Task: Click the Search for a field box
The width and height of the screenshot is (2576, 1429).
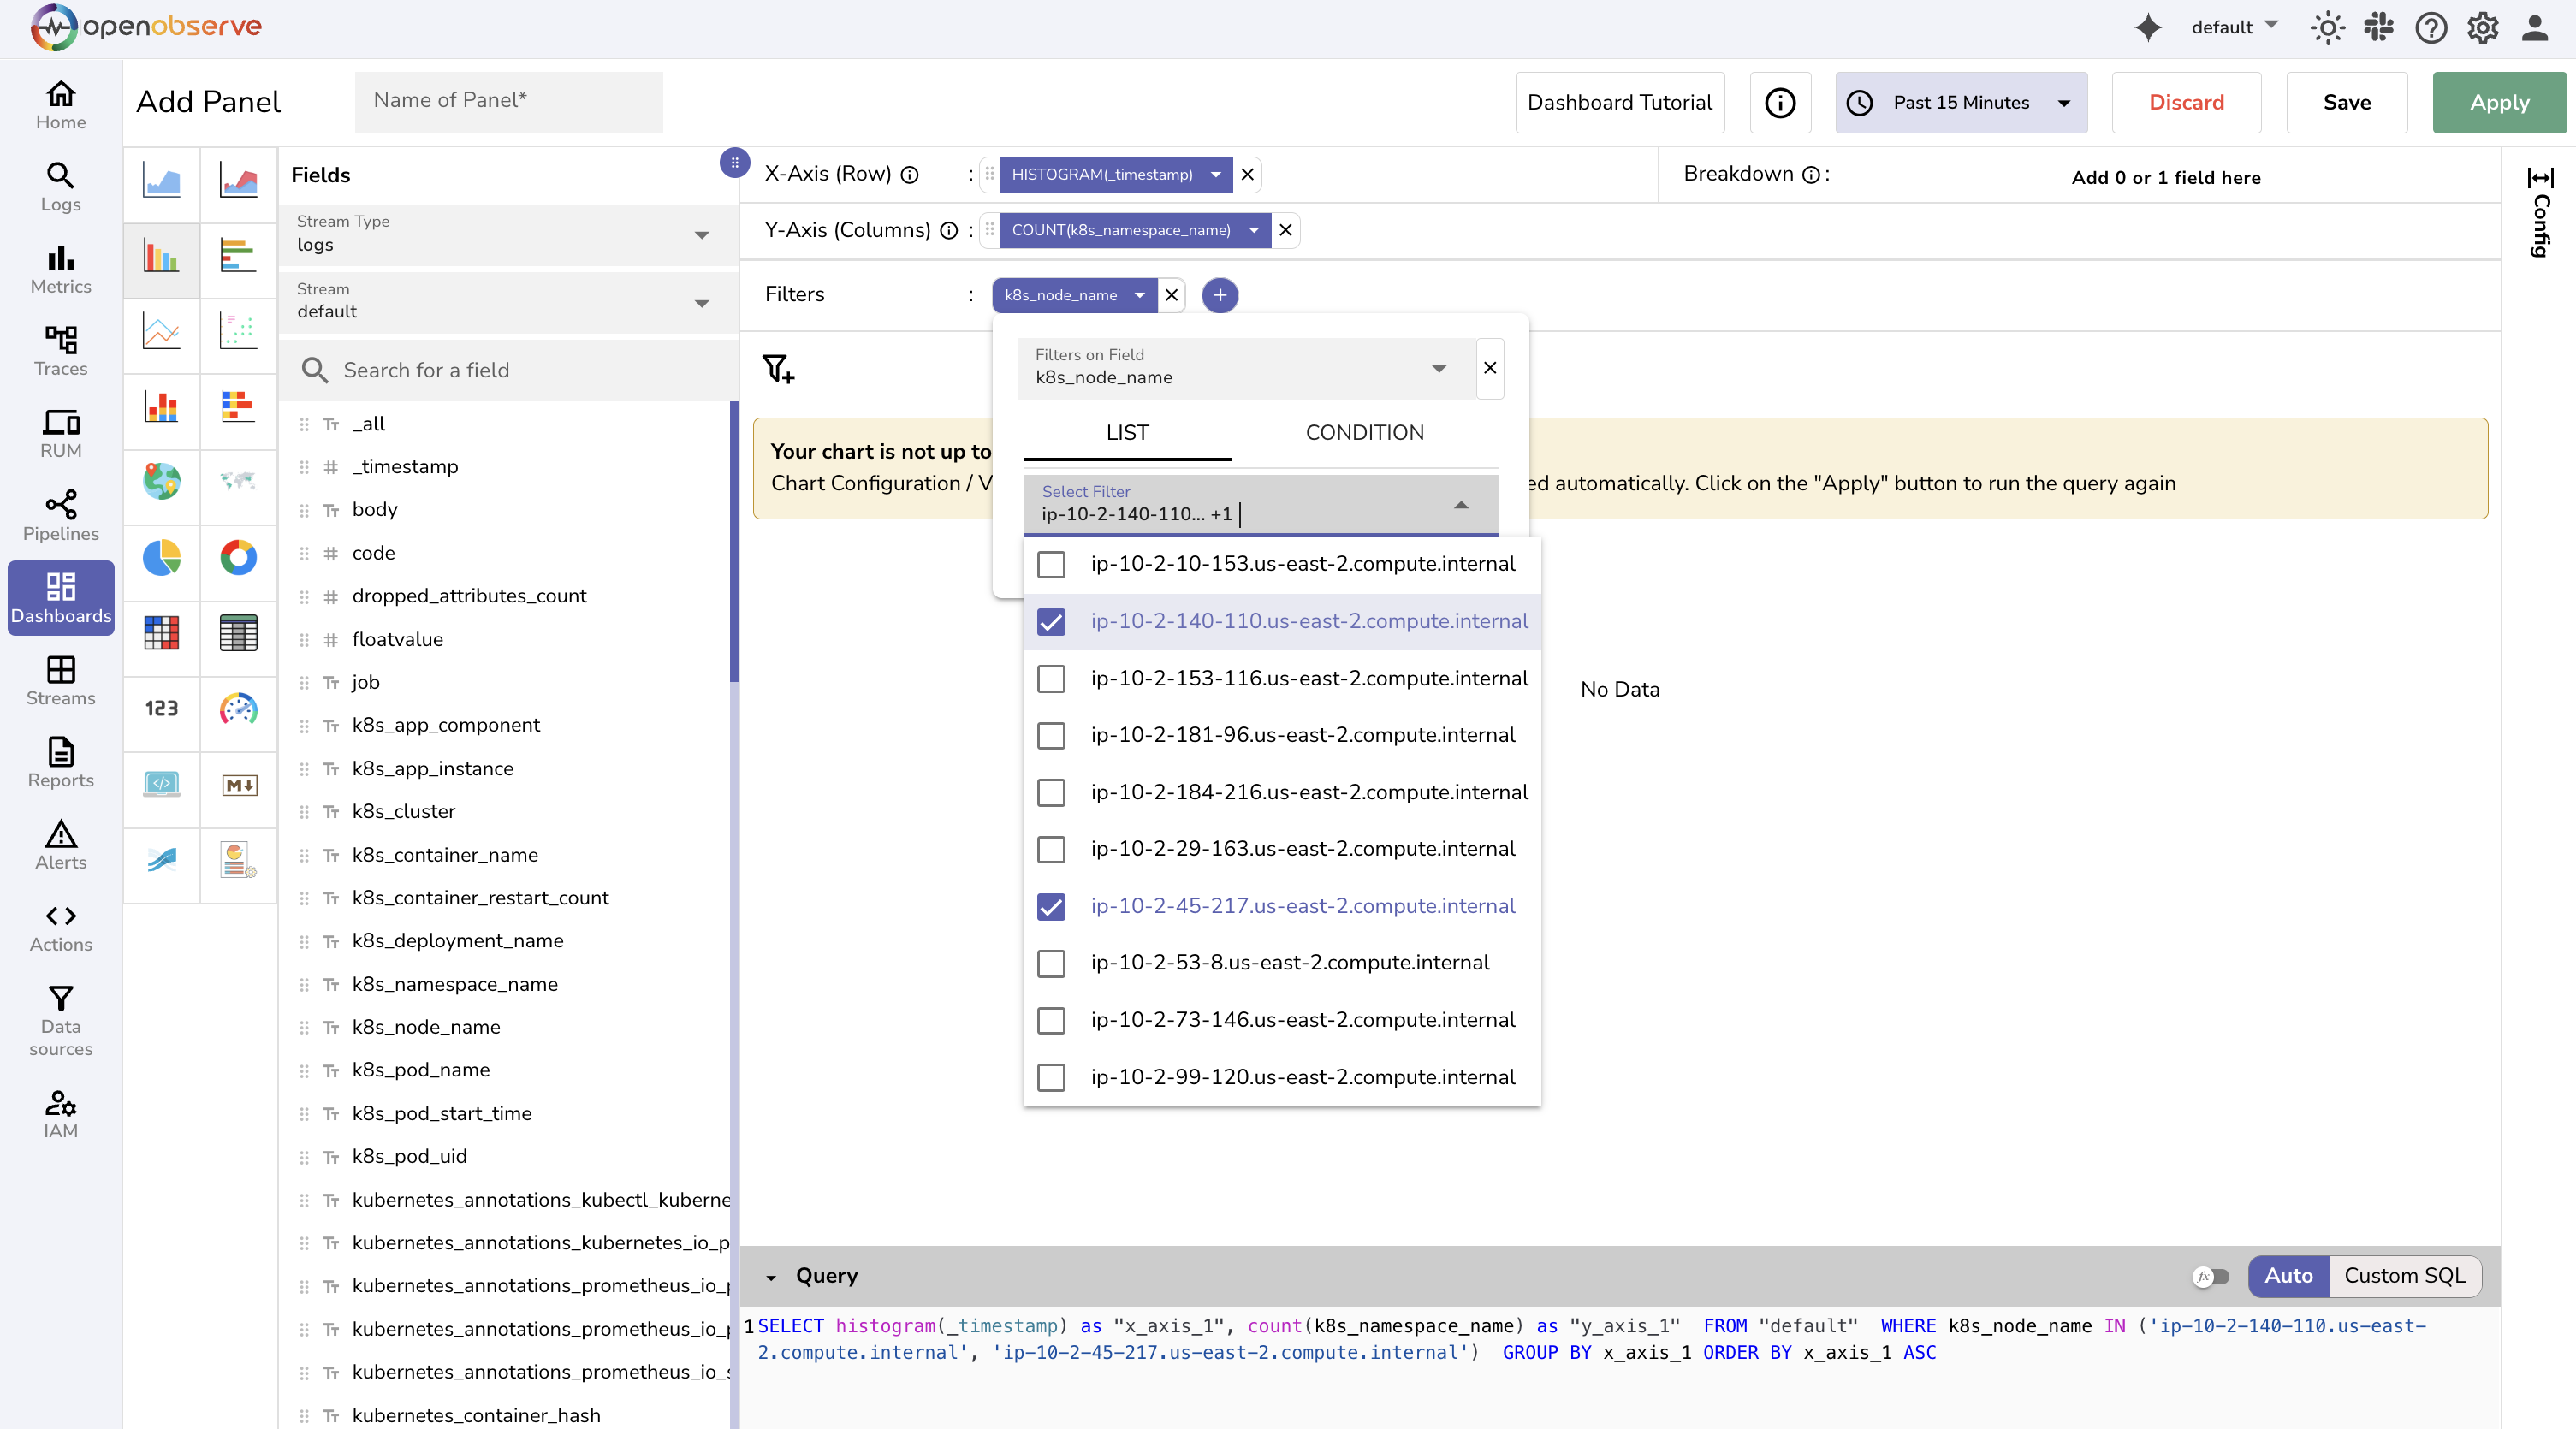Action: pyautogui.click(x=509, y=370)
